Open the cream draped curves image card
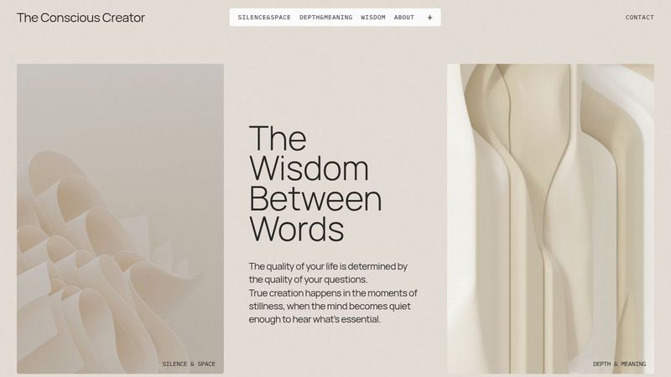The height and width of the screenshot is (377, 671). [x=550, y=219]
